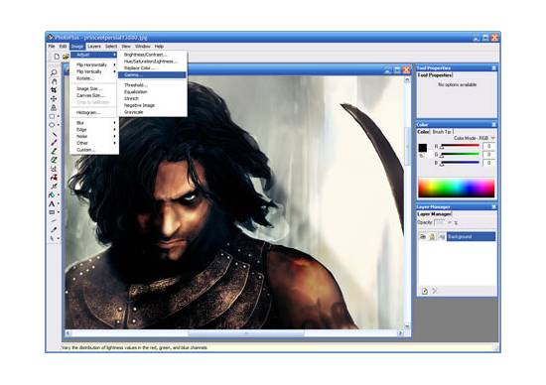546x385 pixels.
Task: Choose Brightness/Contrast from Adjust submenu
Action: (x=152, y=55)
